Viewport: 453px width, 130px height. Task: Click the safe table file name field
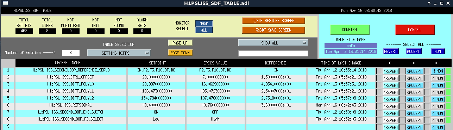click(351, 46)
